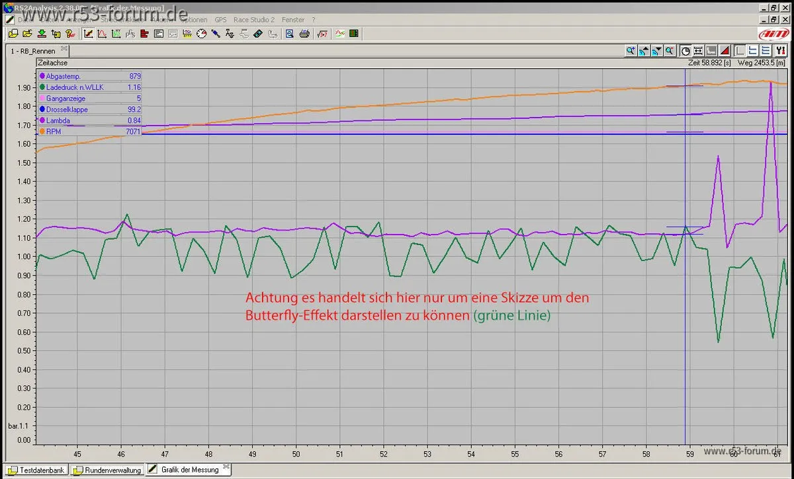Image resolution: width=794 pixels, height=479 pixels.
Task: Open the GPS menu
Action: tap(220, 20)
